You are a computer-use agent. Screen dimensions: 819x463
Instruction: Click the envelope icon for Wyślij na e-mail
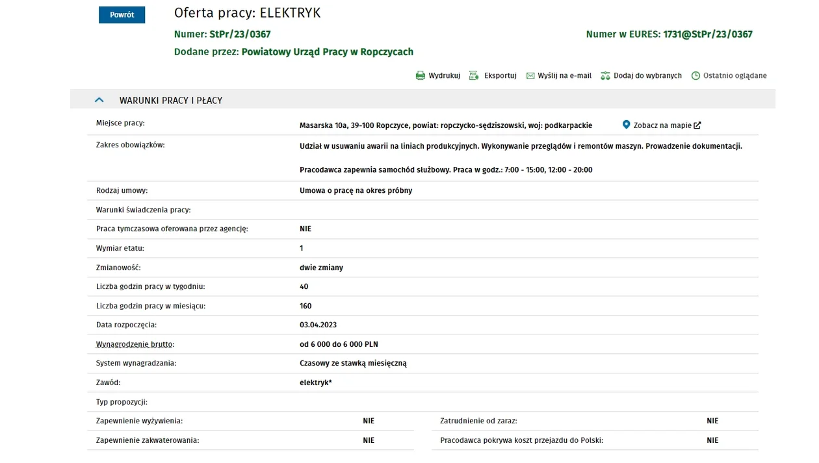(530, 76)
